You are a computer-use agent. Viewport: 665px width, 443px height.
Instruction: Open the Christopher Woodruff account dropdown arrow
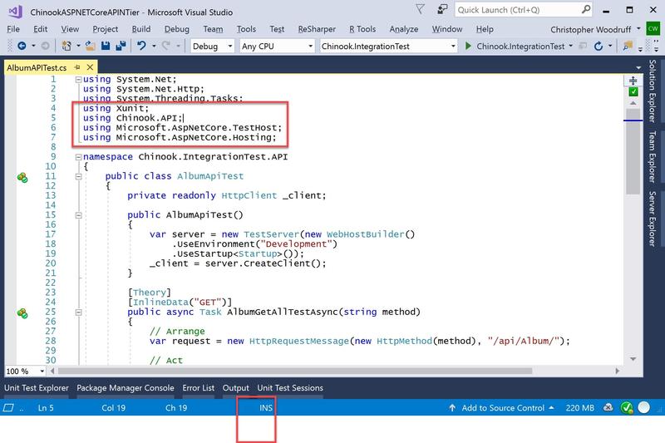[638, 29]
